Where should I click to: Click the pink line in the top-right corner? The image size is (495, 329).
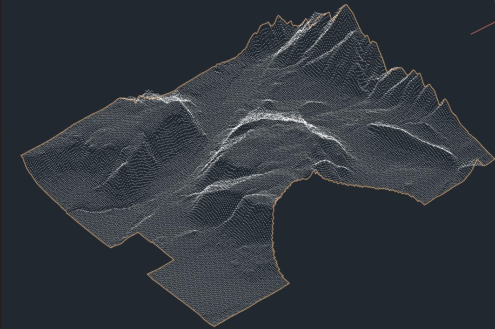click(483, 28)
